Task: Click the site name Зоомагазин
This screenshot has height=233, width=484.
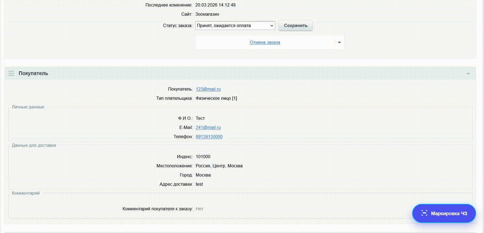Action: pos(207,14)
